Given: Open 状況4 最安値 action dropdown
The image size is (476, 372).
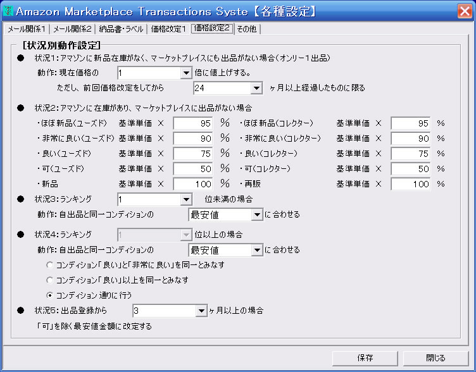Looking at the screenshot, I should (257, 251).
